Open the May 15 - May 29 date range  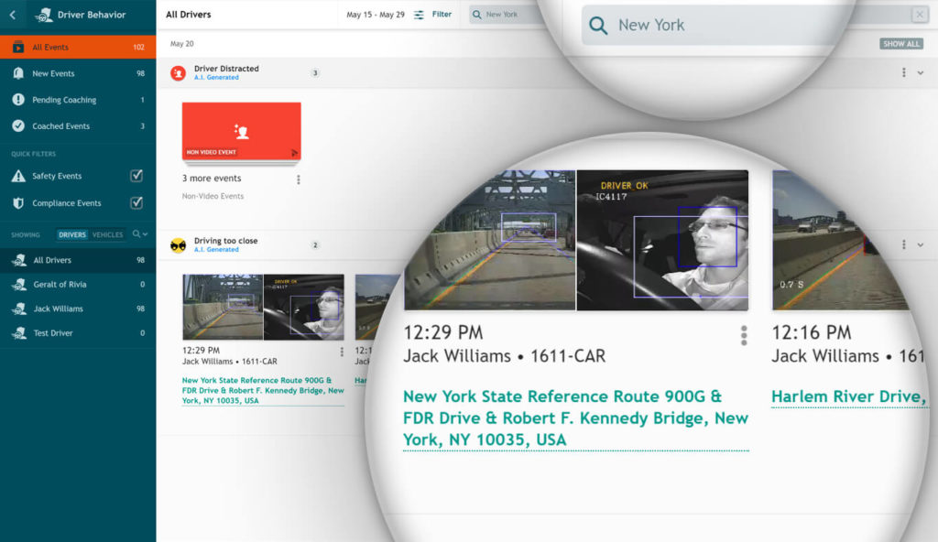375,15
